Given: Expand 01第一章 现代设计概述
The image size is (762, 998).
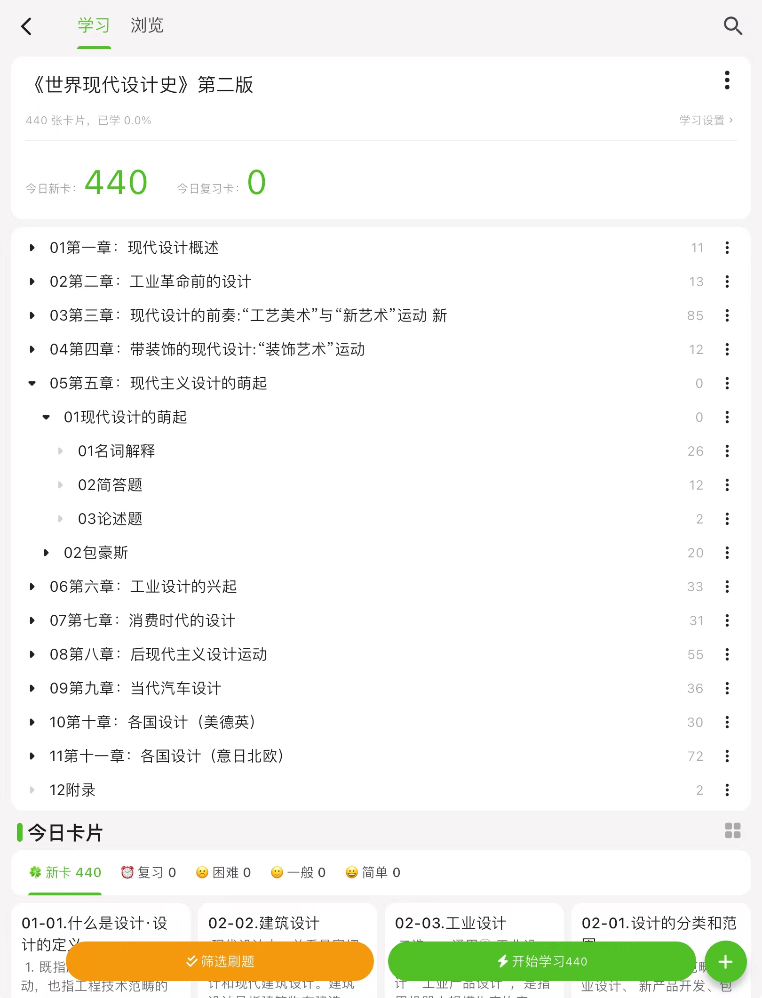Looking at the screenshot, I should point(32,248).
